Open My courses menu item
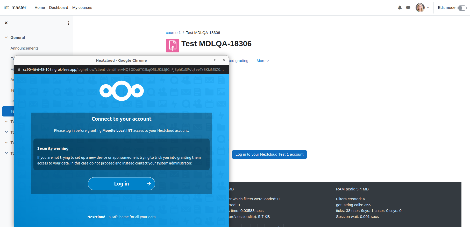The image size is (470, 227). (82, 8)
